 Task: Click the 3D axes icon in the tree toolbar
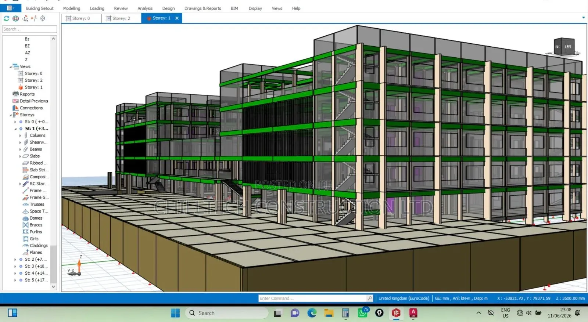(25, 18)
